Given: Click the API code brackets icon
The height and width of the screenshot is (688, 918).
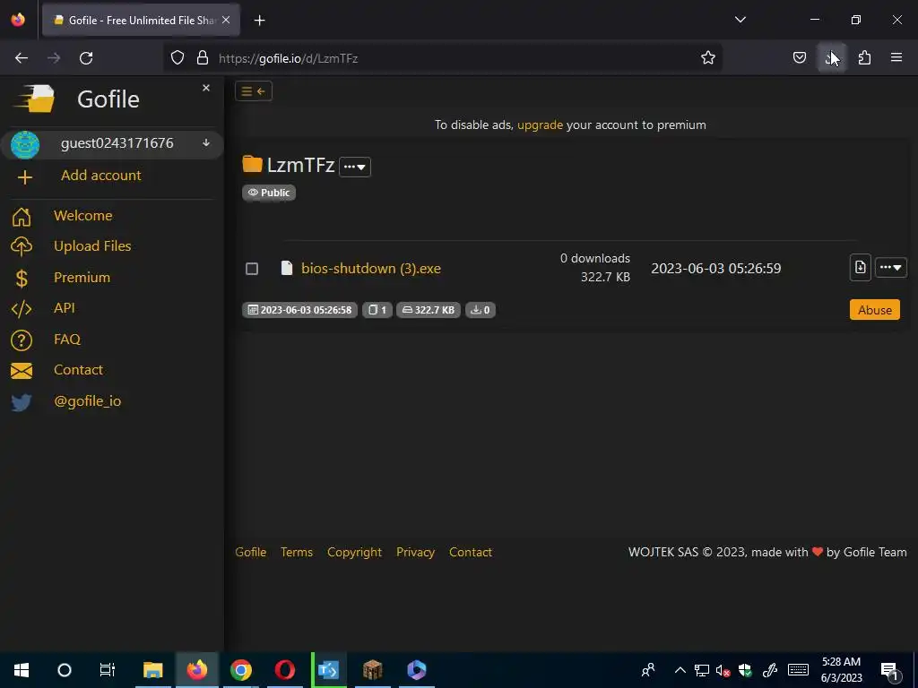Looking at the screenshot, I should pyautogui.click(x=22, y=309).
